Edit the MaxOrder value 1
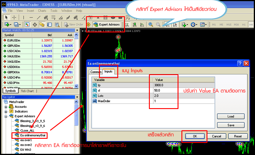The image size is (255, 155). 184,101
